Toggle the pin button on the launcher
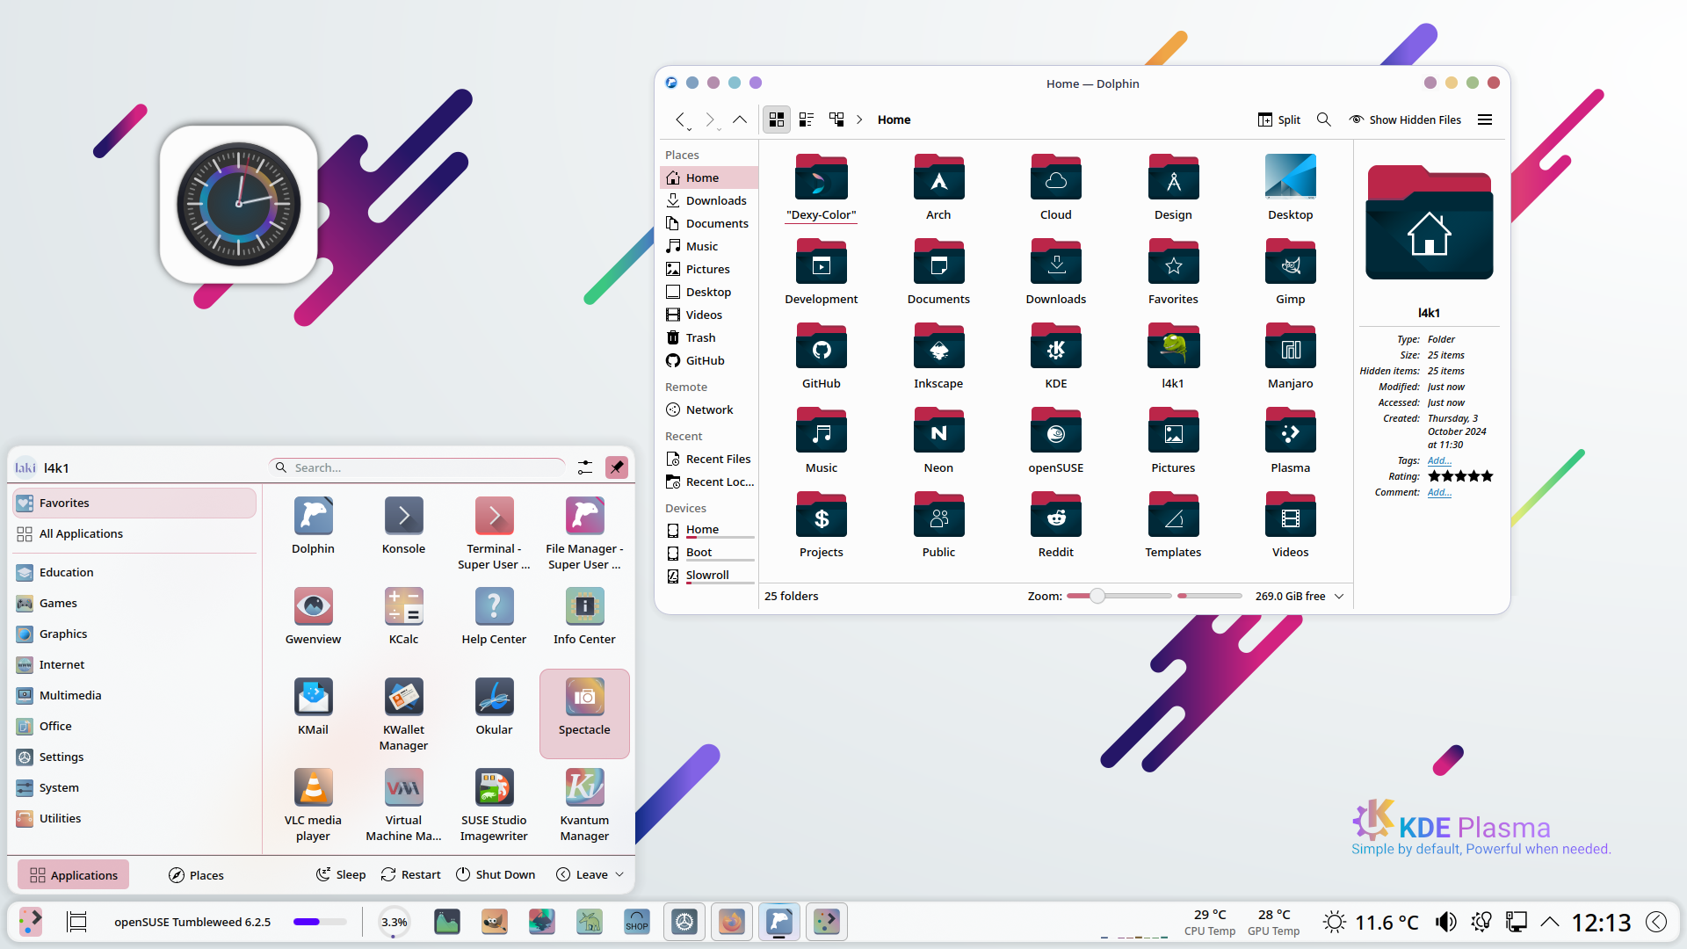This screenshot has width=1687, height=949. (617, 467)
